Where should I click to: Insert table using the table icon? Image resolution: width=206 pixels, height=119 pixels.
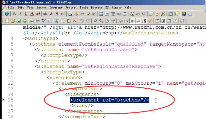(x=101, y=14)
